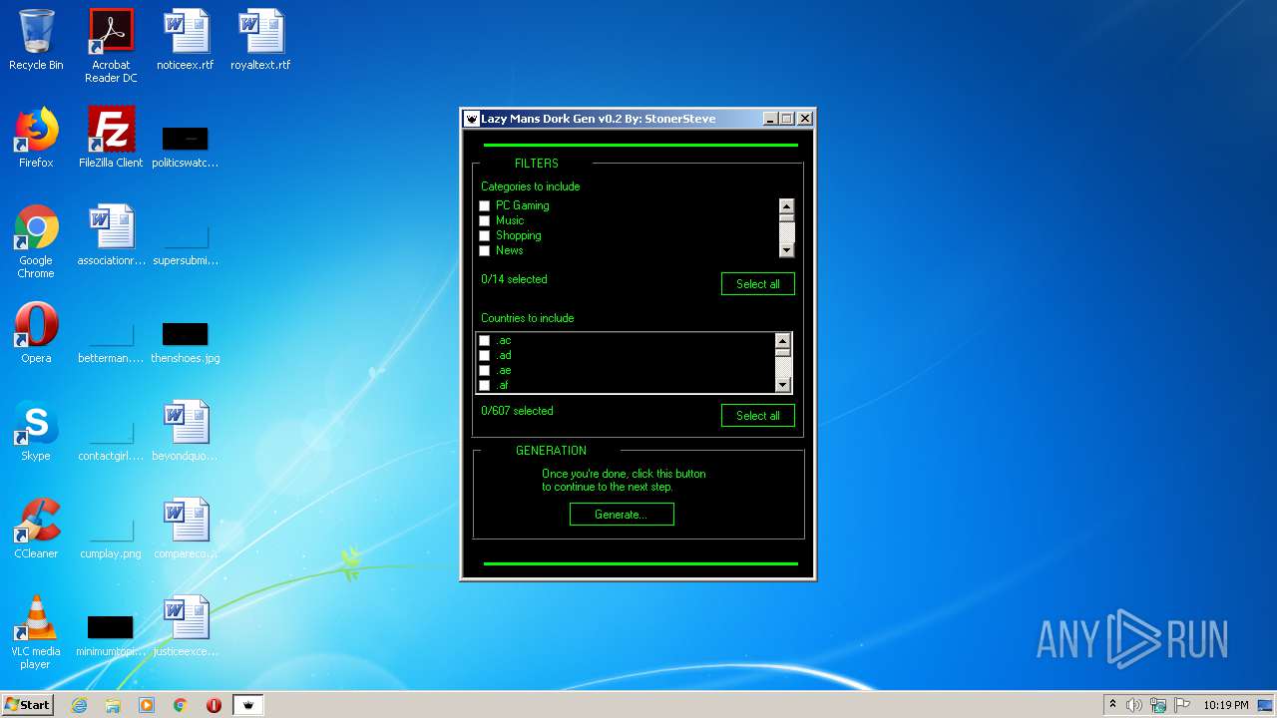Click categories list scroll-down arrow
Screen dimensions: 1277x718
[786, 250]
